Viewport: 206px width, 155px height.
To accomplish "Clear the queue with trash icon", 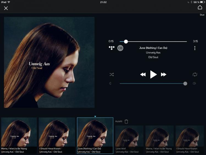I will click(126, 121).
